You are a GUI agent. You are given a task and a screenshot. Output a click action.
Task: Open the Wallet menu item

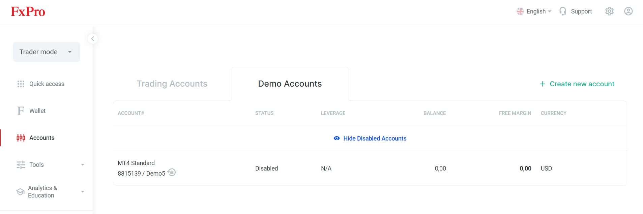pos(37,111)
